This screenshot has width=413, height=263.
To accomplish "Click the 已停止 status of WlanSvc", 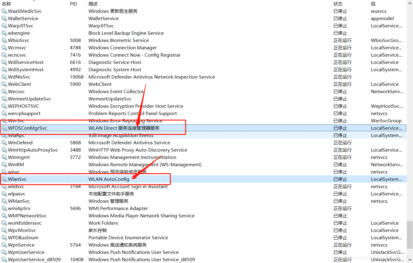I will coord(340,179).
